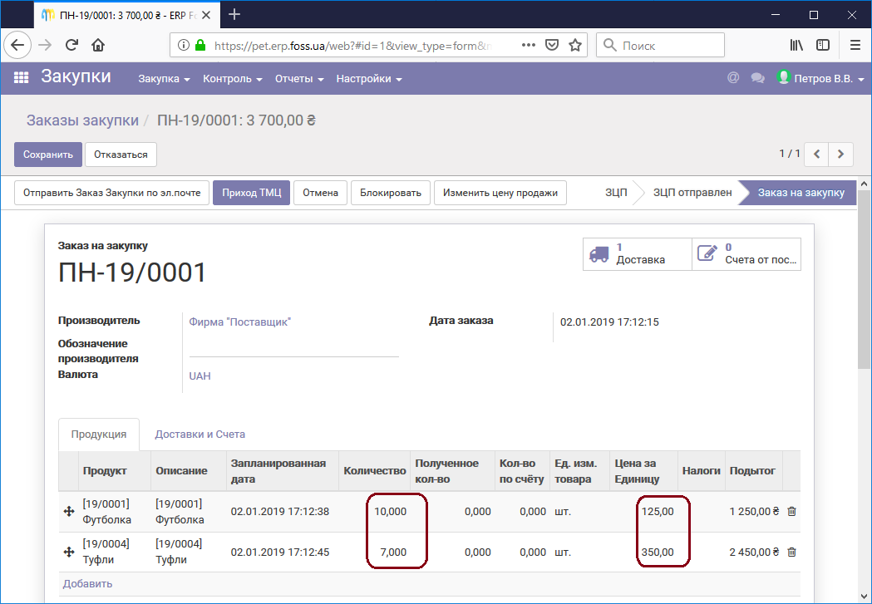This screenshot has height=604, width=872.
Task: Expand the Настройки menu
Action: (x=369, y=79)
